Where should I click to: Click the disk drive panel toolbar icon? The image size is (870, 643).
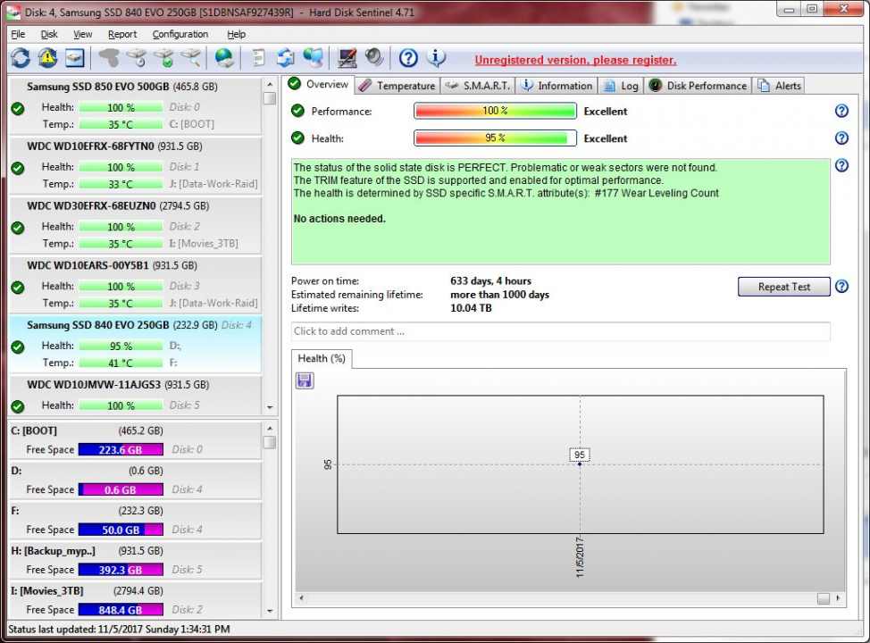[75, 58]
